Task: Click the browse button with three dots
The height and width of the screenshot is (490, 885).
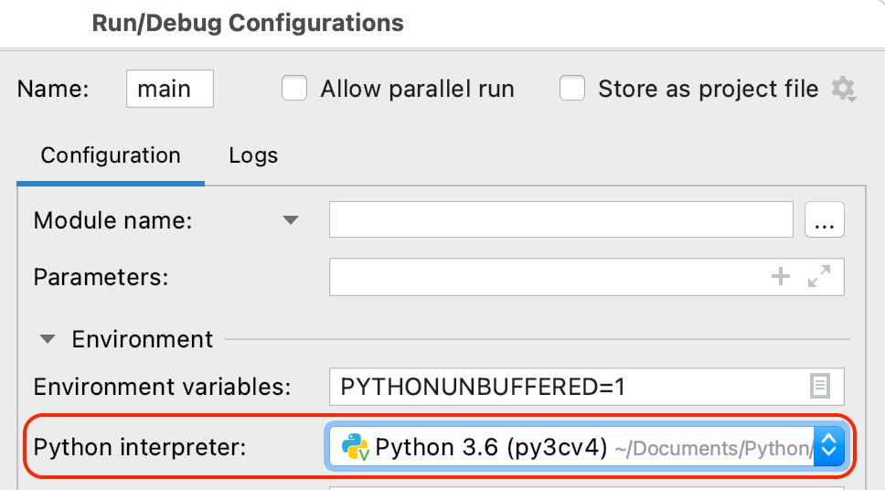Action: click(824, 220)
